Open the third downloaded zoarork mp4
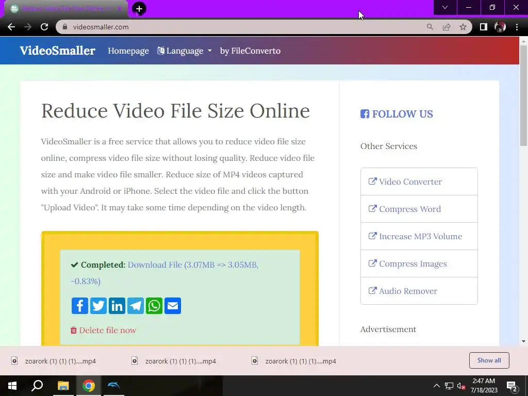 coord(294,361)
